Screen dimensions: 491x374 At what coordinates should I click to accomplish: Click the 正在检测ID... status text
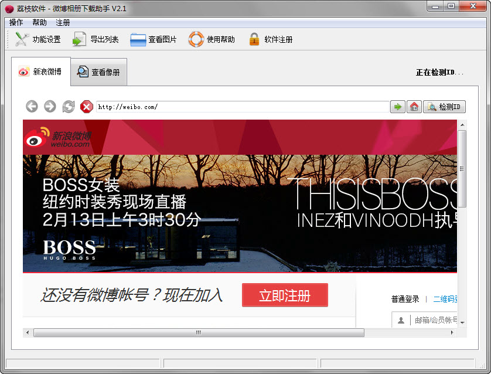tap(439, 72)
